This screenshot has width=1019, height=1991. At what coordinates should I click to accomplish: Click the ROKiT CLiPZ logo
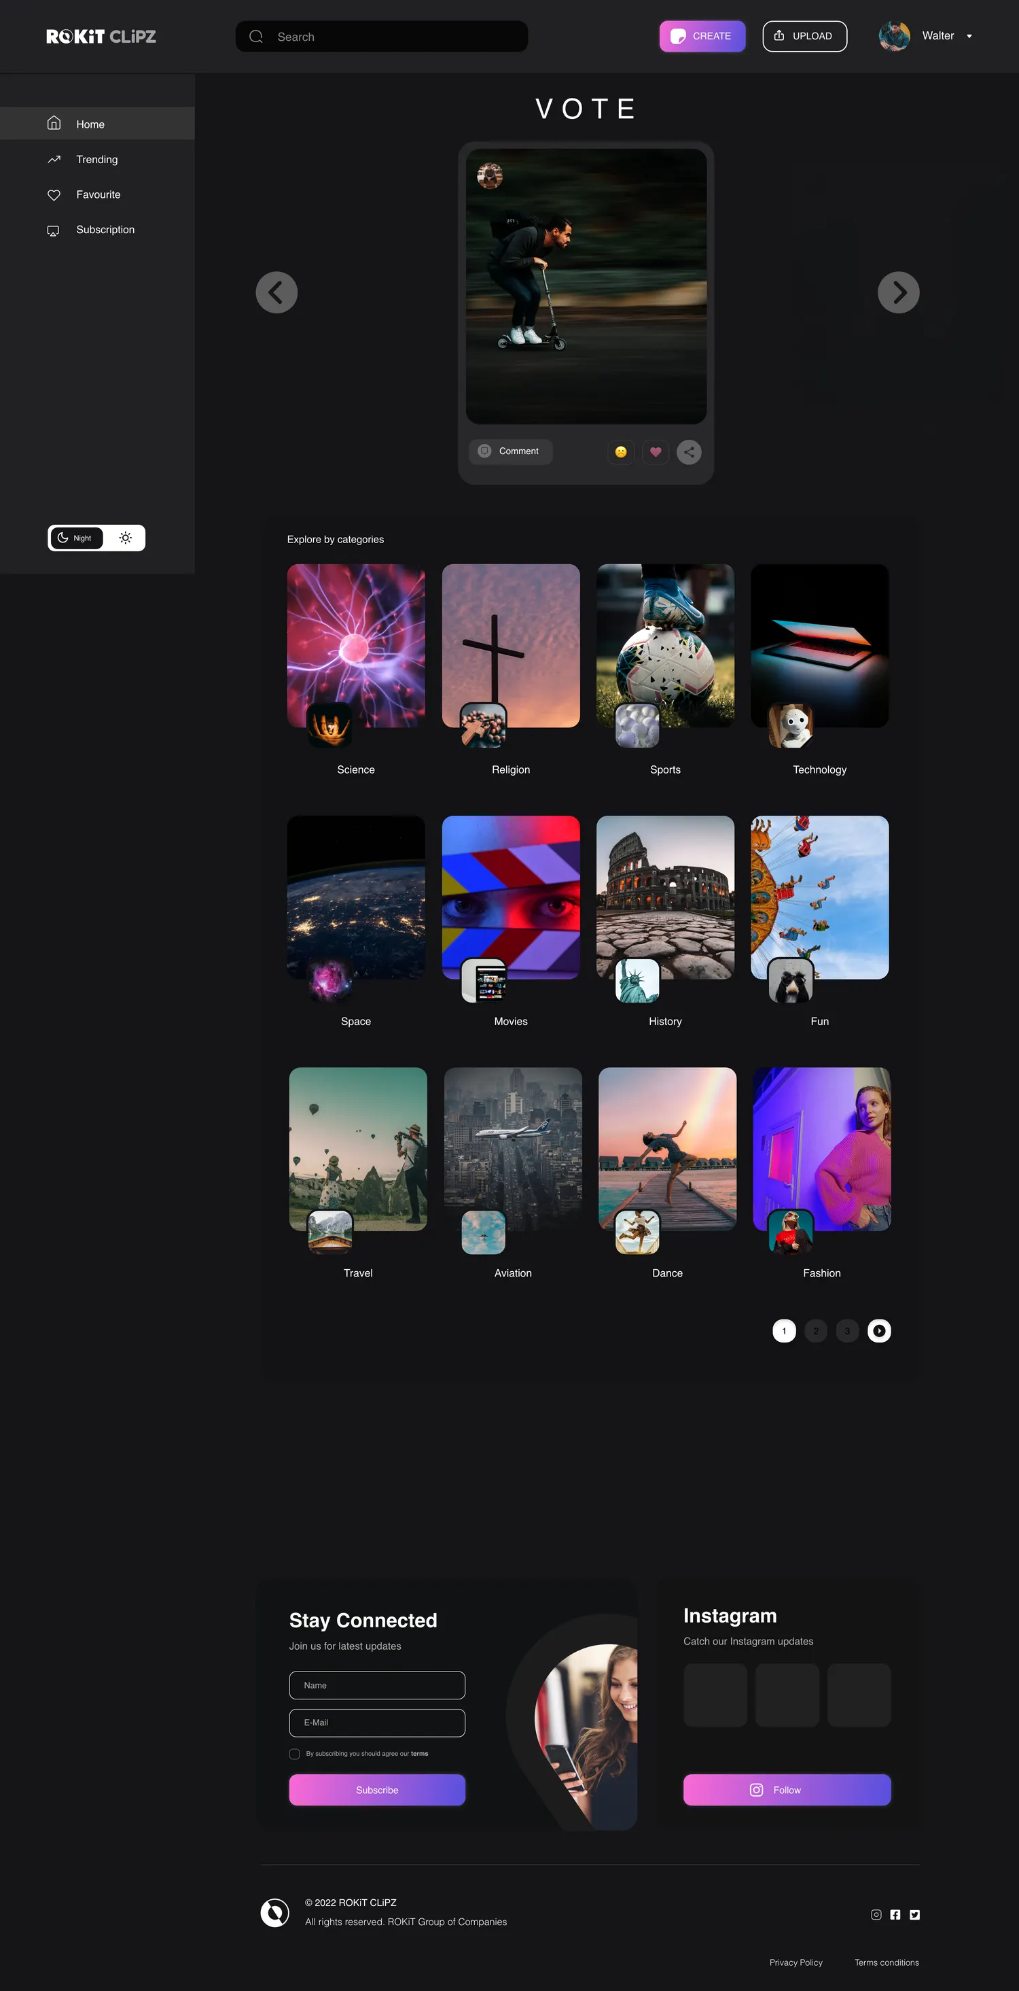101,36
